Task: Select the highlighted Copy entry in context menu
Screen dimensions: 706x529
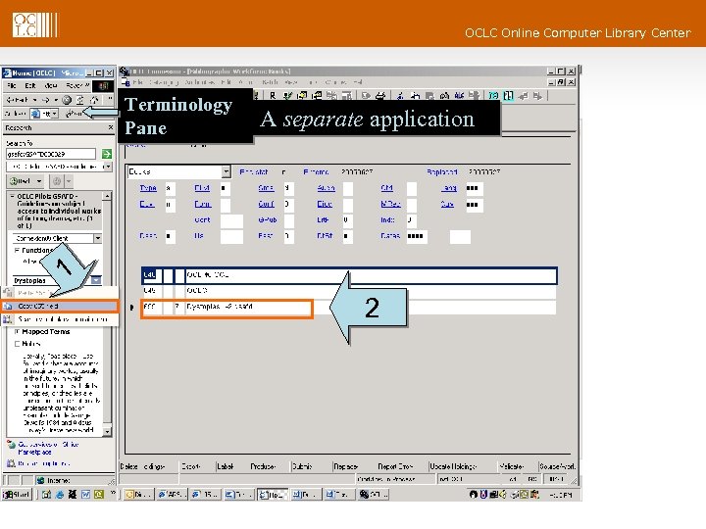Action: (60, 306)
